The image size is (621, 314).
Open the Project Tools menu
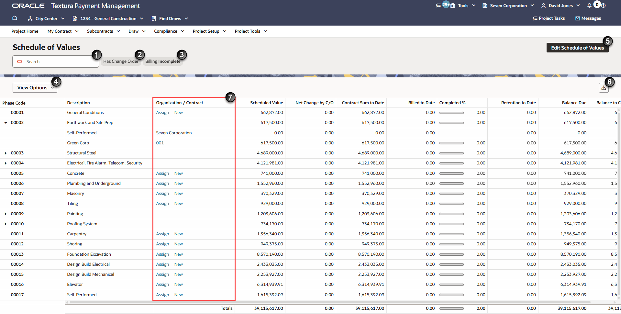(x=251, y=31)
